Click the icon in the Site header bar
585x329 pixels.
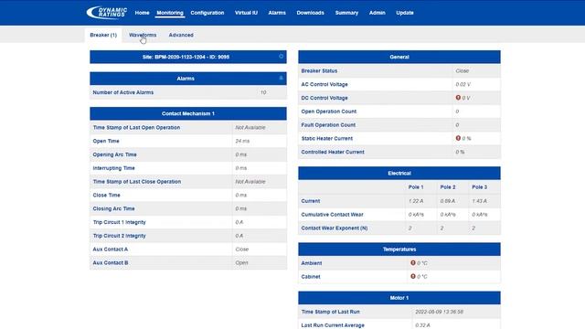(282, 57)
